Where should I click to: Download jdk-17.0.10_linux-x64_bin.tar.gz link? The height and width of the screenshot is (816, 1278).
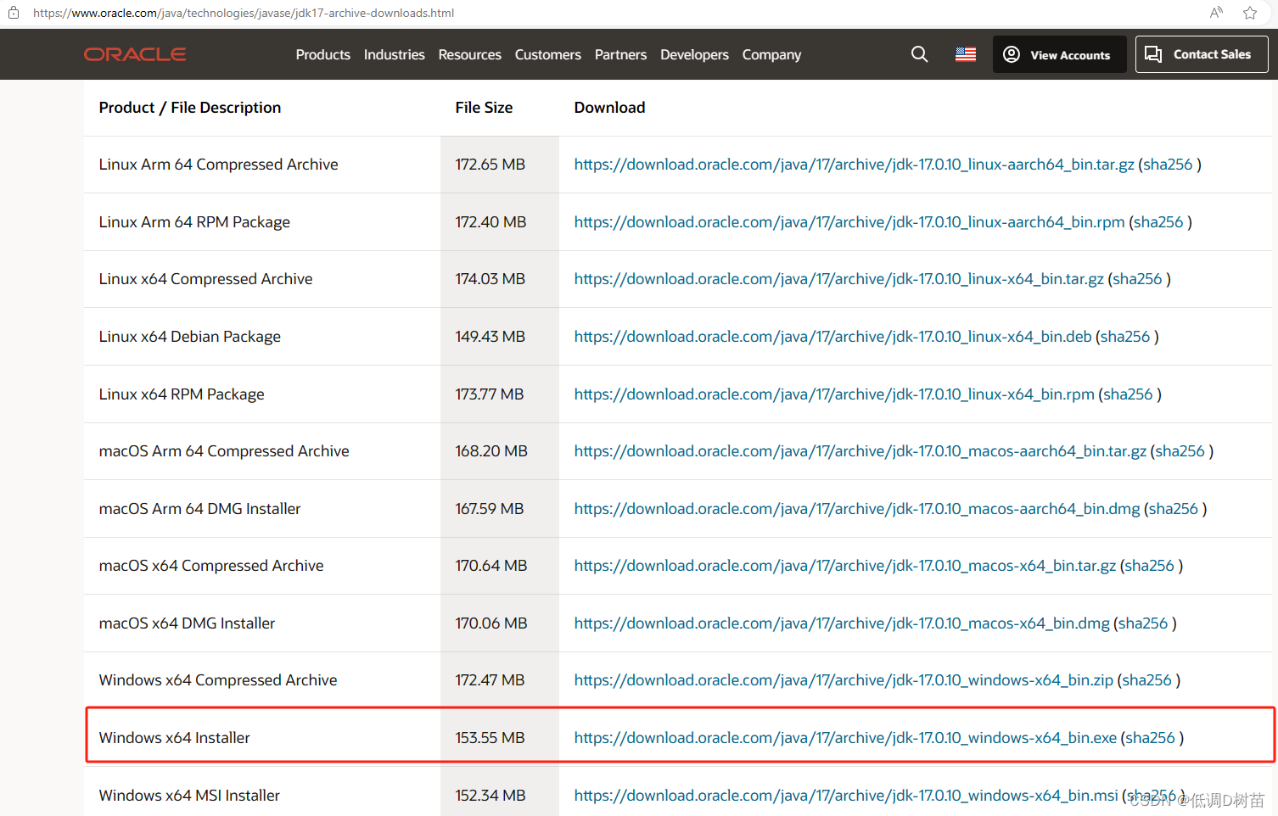click(x=839, y=279)
